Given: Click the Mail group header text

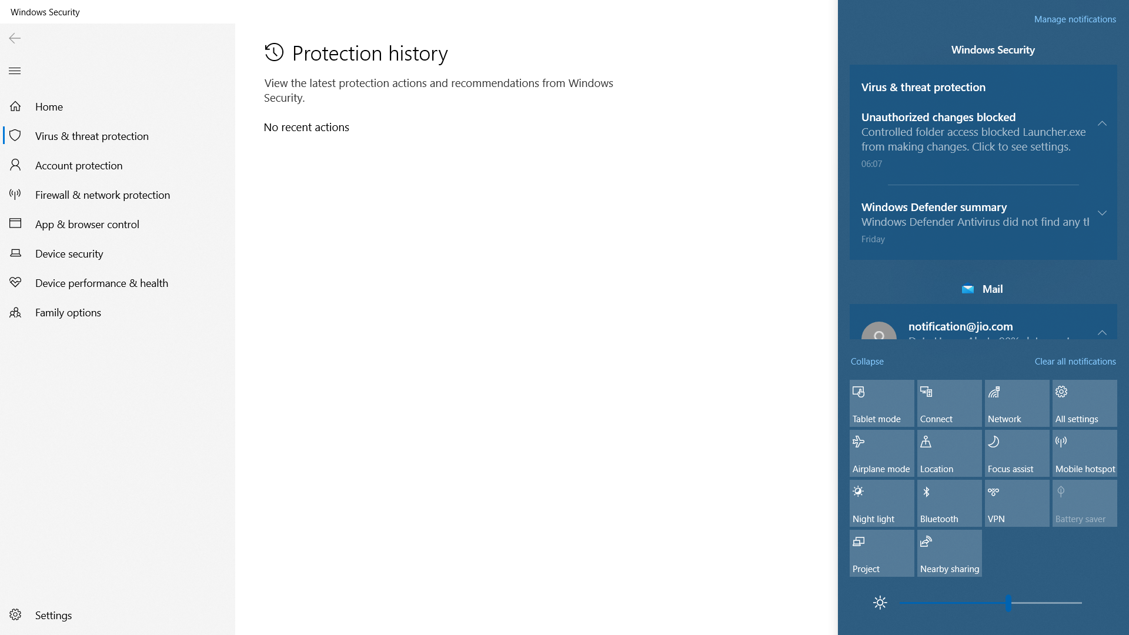Looking at the screenshot, I should click(x=993, y=289).
